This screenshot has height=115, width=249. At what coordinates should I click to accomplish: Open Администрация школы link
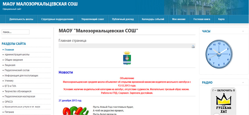point(17,55)
